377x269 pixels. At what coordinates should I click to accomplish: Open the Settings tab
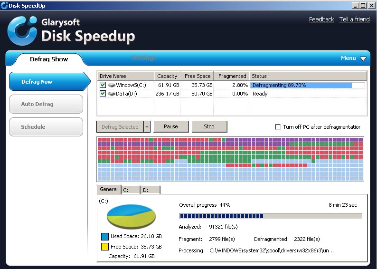pyautogui.click(x=143, y=58)
